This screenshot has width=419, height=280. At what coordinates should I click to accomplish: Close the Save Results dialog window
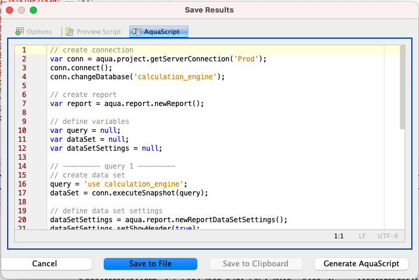point(9,10)
